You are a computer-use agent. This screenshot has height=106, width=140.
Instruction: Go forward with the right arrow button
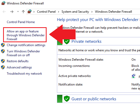12,12
